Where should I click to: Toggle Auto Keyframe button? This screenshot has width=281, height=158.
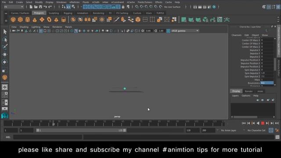click(x=271, y=130)
